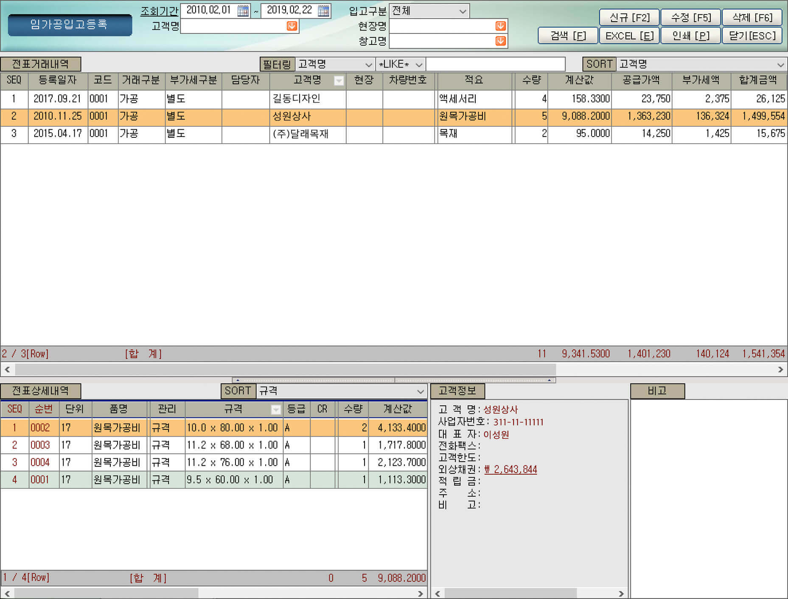Viewport: 788px width, 599px height.
Task: Open end date calendar picker
Action: coord(323,11)
